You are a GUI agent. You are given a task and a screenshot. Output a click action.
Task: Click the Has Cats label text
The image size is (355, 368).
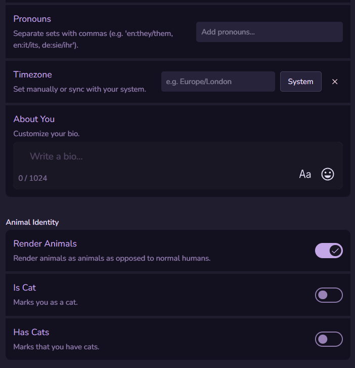tap(31, 332)
